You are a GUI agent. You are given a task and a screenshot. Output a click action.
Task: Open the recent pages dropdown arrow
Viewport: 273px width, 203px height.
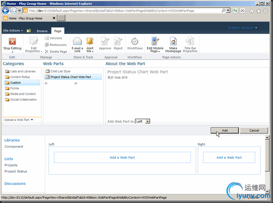(19, 10)
